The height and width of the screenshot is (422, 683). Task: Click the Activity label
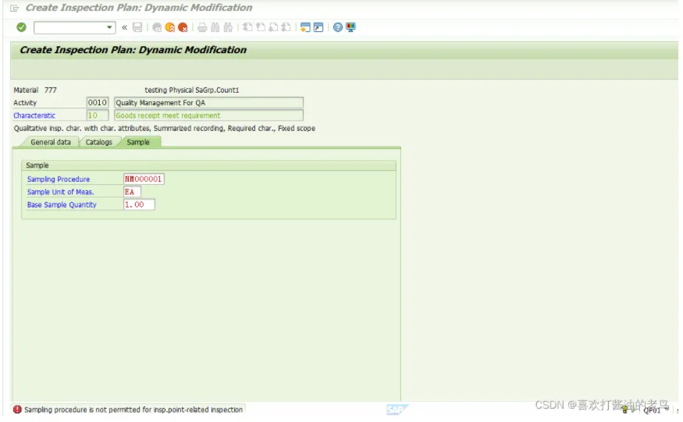point(25,103)
